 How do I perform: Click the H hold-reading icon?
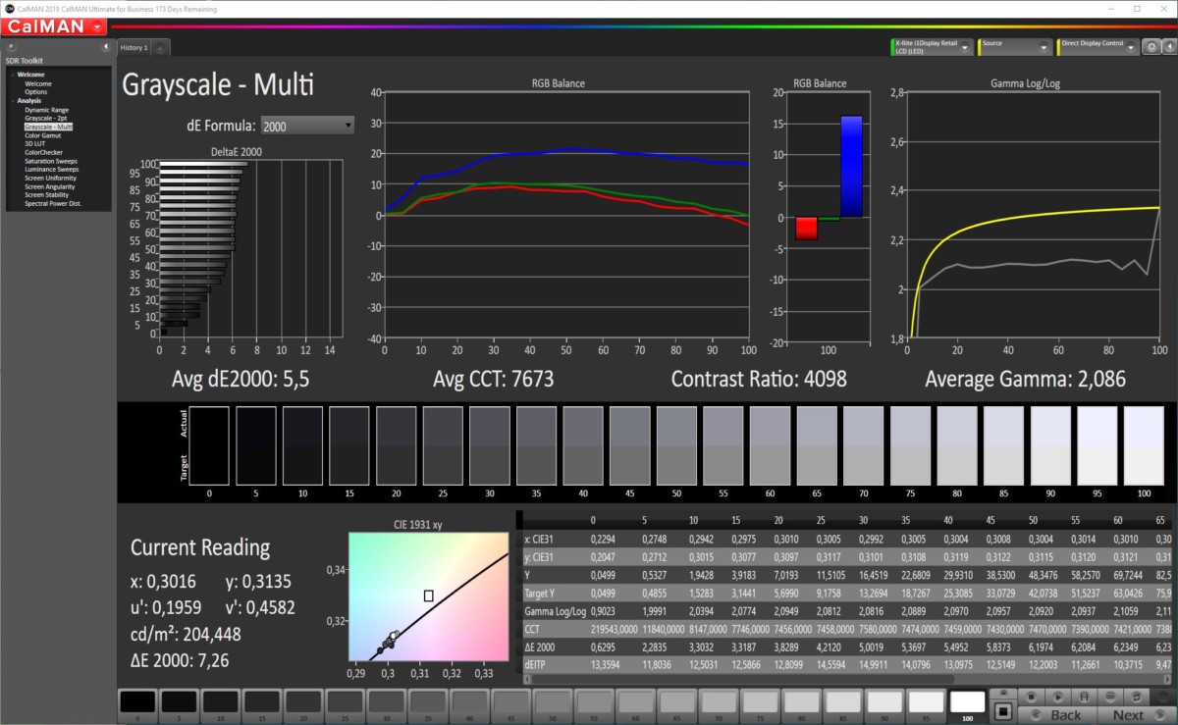1084,697
